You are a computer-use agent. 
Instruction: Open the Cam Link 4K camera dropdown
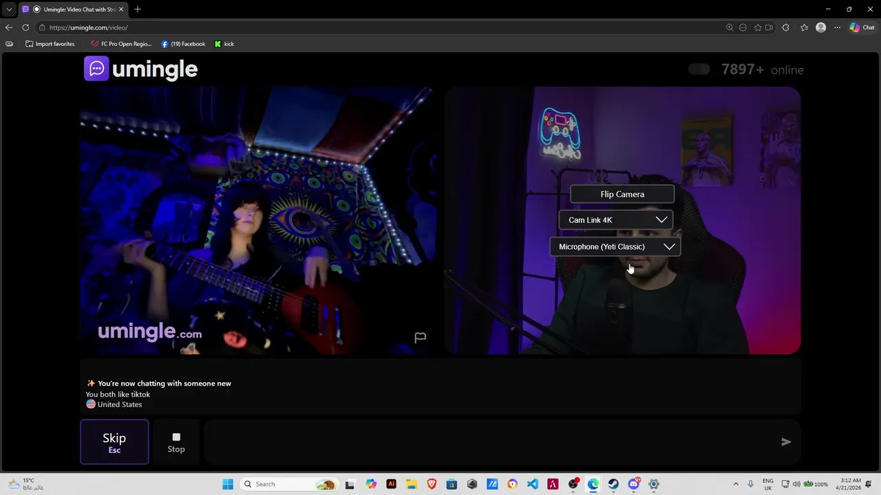pos(616,220)
